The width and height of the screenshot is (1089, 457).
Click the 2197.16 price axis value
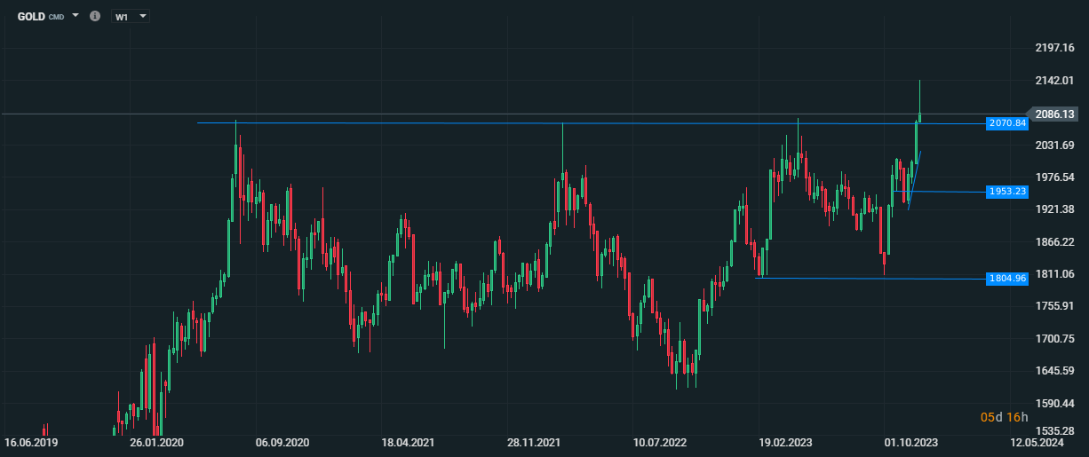(x=1055, y=48)
